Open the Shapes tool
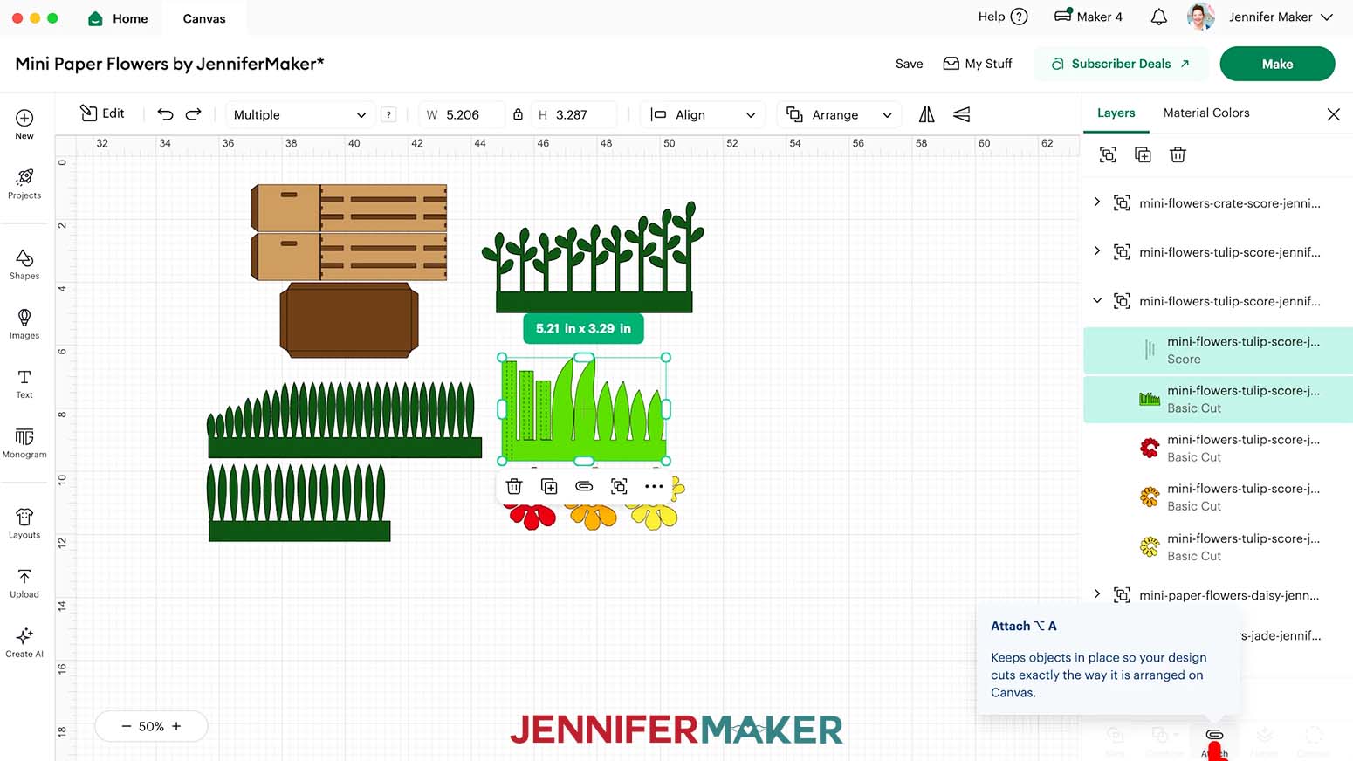 (x=24, y=264)
